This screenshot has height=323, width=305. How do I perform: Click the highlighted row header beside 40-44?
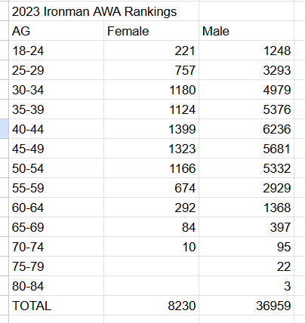4,129
